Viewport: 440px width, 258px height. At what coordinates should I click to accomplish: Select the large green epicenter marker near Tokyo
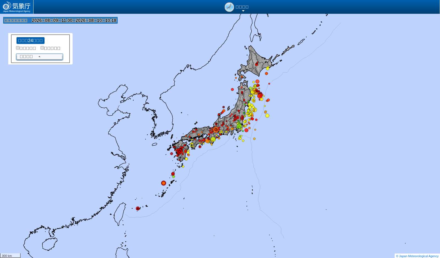pos(239,126)
